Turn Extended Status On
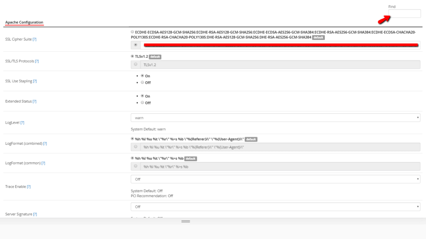Viewport: 426px width, 239px height. point(142,96)
